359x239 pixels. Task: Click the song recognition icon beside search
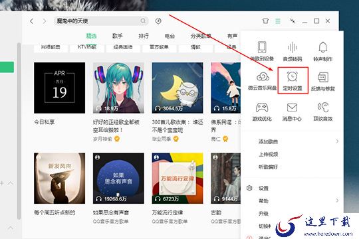[x=158, y=21]
